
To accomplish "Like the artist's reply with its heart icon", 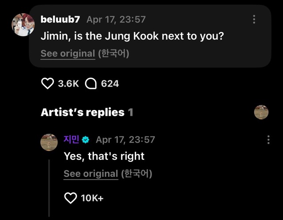I will [71, 198].
